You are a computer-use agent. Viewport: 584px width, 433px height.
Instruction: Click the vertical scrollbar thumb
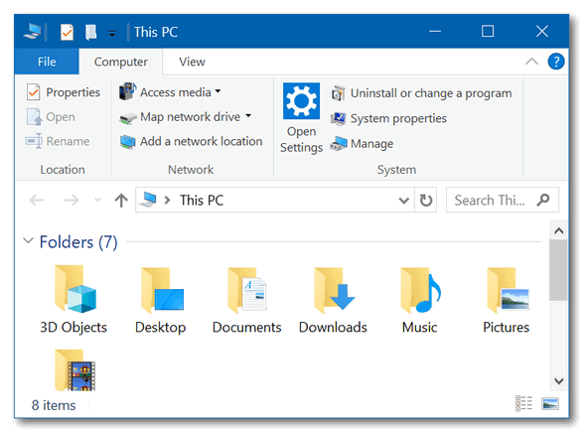[x=558, y=270]
